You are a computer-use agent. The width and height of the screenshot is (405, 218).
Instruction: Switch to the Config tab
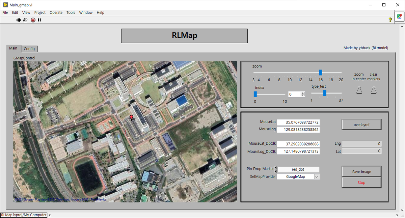29,49
